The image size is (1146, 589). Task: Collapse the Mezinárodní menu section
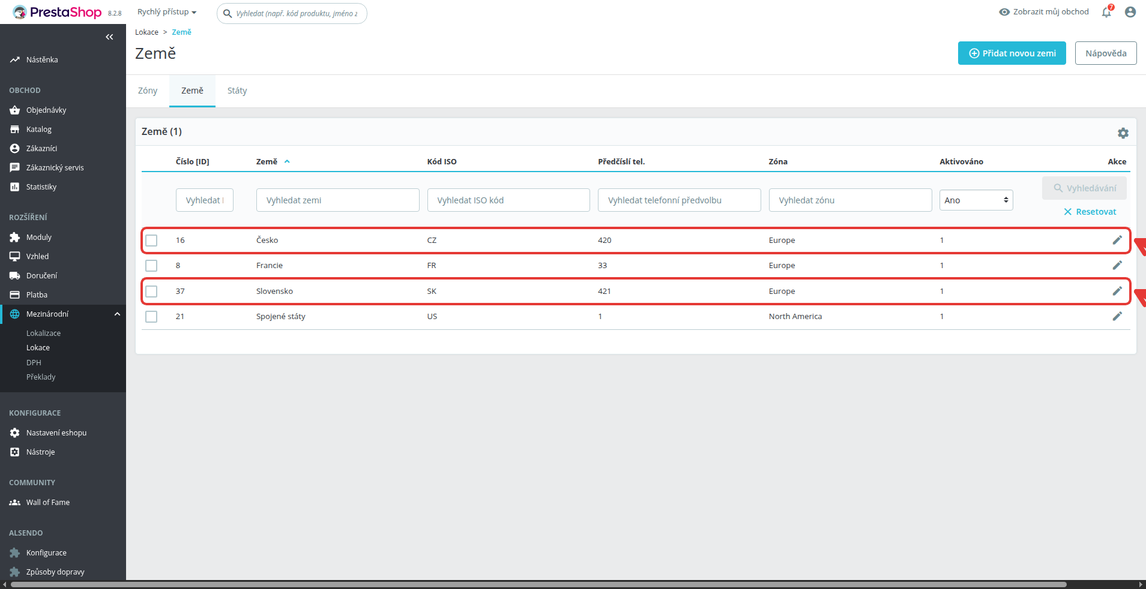117,314
